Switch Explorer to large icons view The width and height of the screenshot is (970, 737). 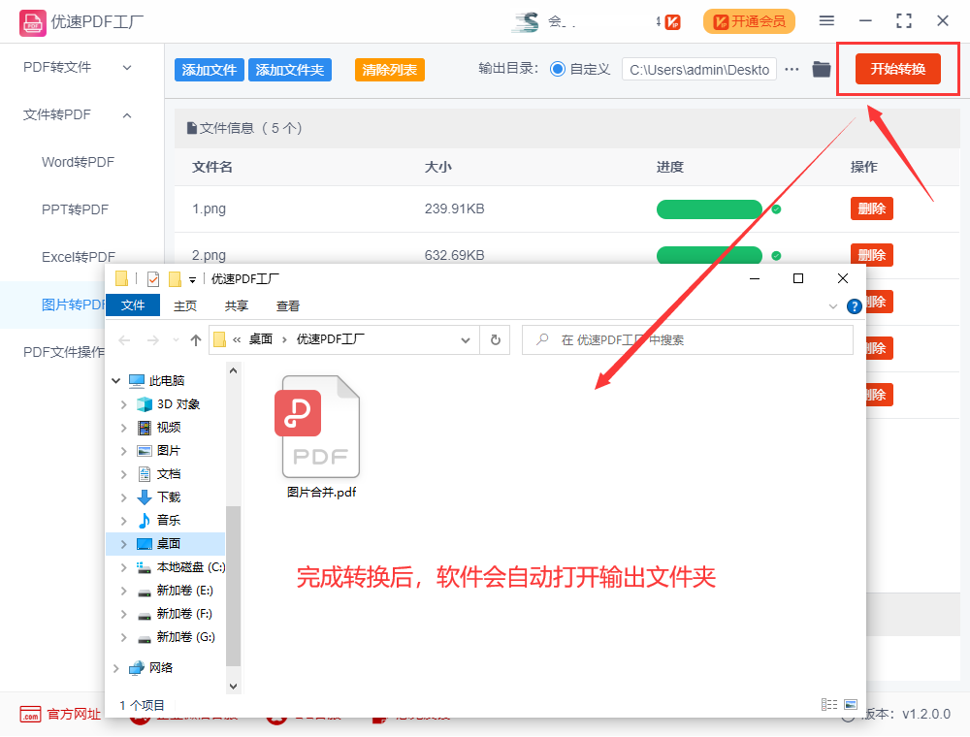click(x=851, y=704)
